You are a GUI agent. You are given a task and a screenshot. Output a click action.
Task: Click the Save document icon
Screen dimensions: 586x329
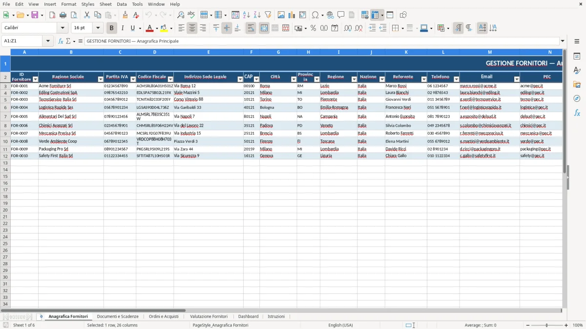[x=35, y=15]
